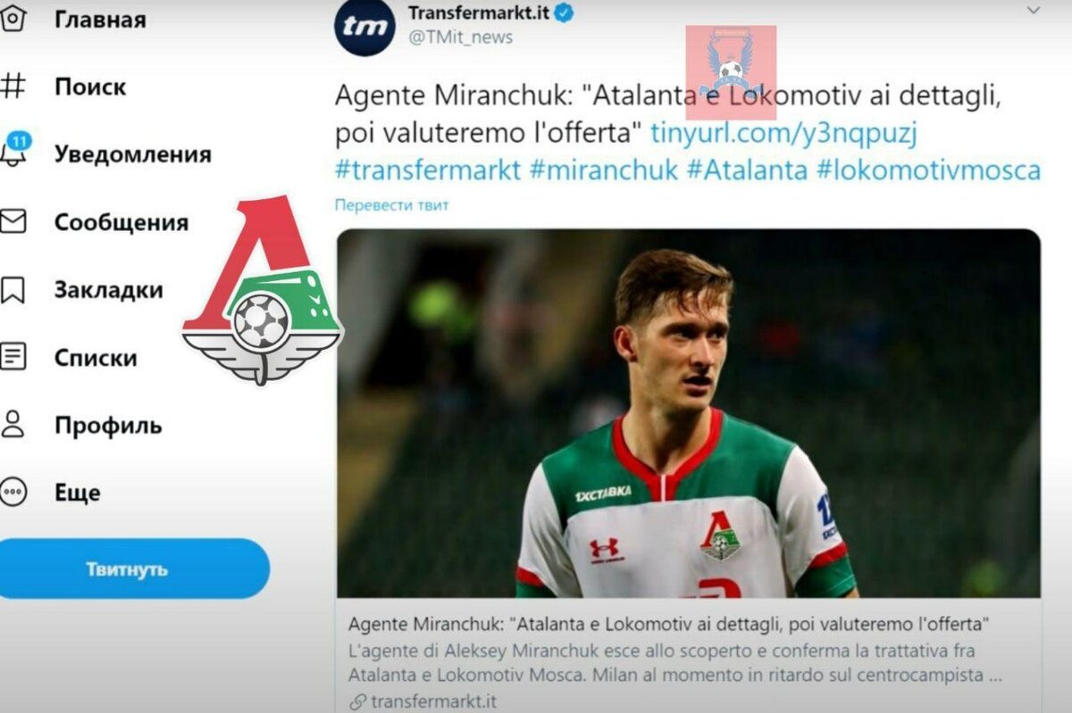Screen dimensions: 1072x713
Task: Expand the tweet options chevron
Action: pos(1034,10)
